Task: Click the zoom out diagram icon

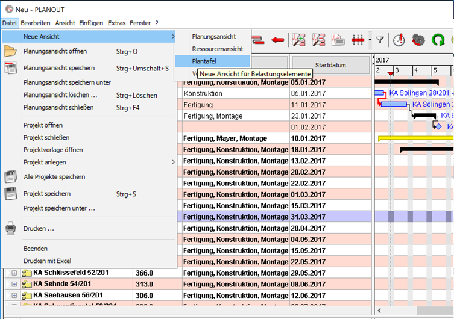Action: click(318, 40)
